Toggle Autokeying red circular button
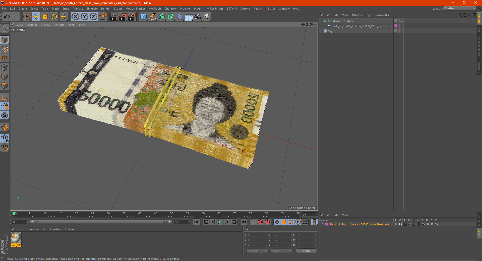482x261 pixels. point(260,222)
